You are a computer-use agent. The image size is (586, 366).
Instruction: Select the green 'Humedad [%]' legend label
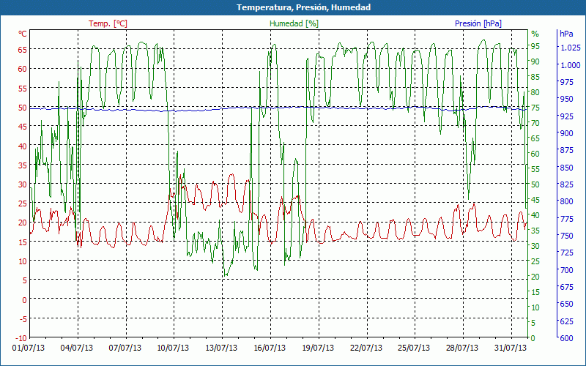coord(294,23)
